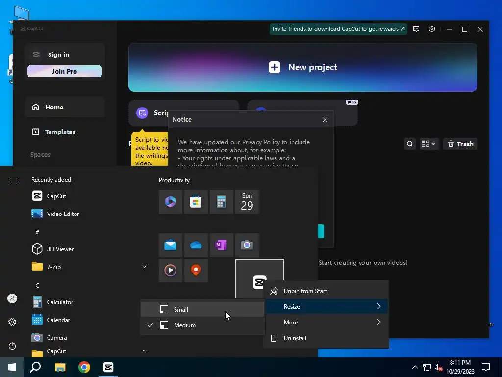Image resolution: width=502 pixels, height=377 pixels.
Task: Open Calendar in app list
Action: click(87, 320)
